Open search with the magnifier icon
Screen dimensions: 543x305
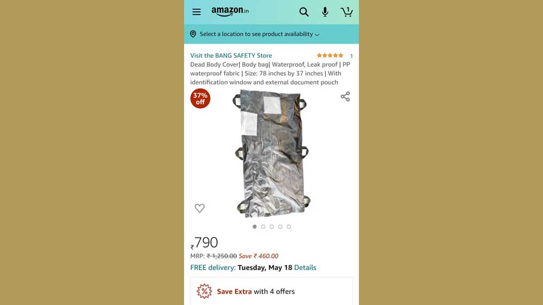click(304, 12)
